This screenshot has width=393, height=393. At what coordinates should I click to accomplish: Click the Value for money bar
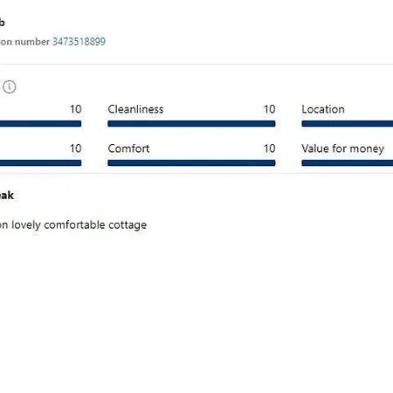[x=348, y=163]
